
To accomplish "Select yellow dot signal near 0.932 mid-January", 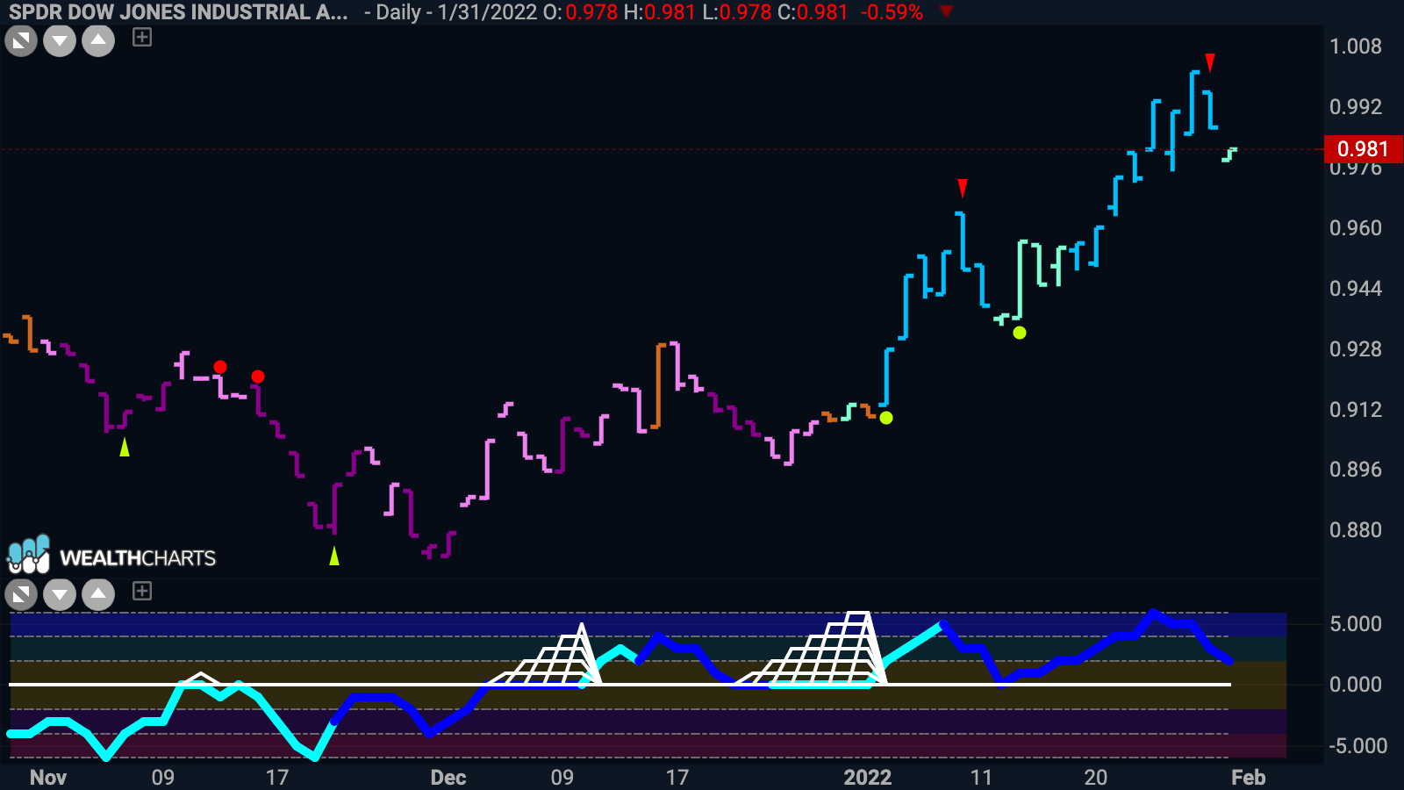I will point(1020,333).
